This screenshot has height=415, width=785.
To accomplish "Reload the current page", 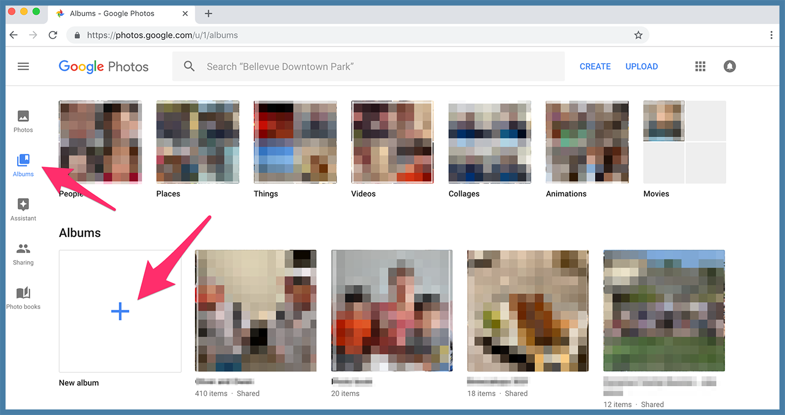I will click(53, 34).
